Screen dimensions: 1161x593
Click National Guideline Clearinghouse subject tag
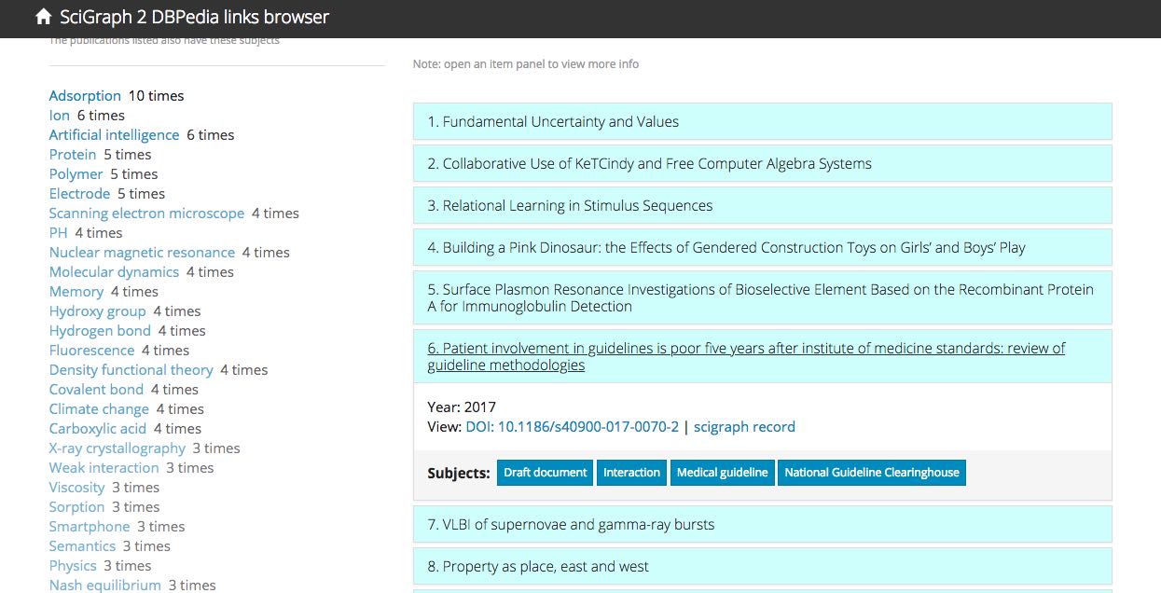[872, 473]
